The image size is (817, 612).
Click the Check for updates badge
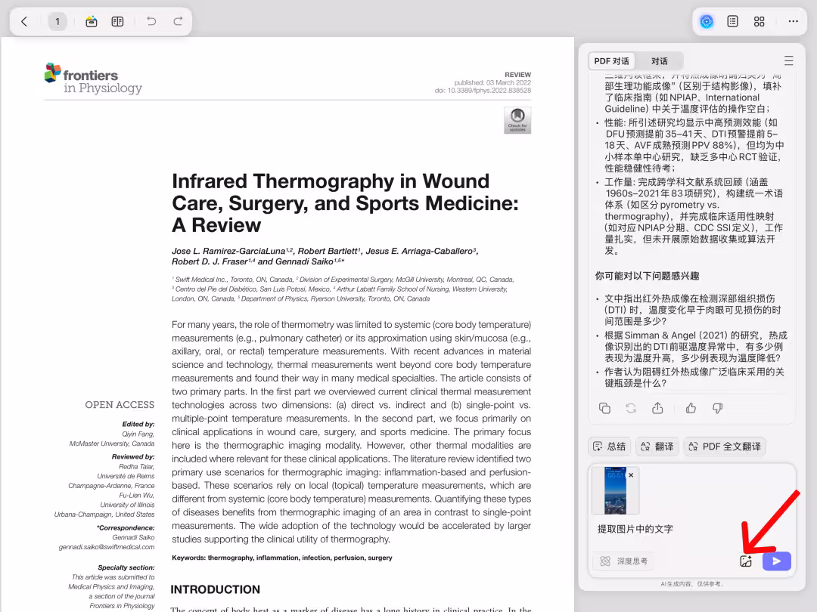[517, 120]
